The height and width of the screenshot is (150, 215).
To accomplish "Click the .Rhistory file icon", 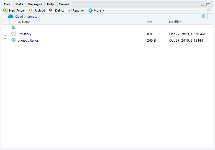I will click(13, 34).
